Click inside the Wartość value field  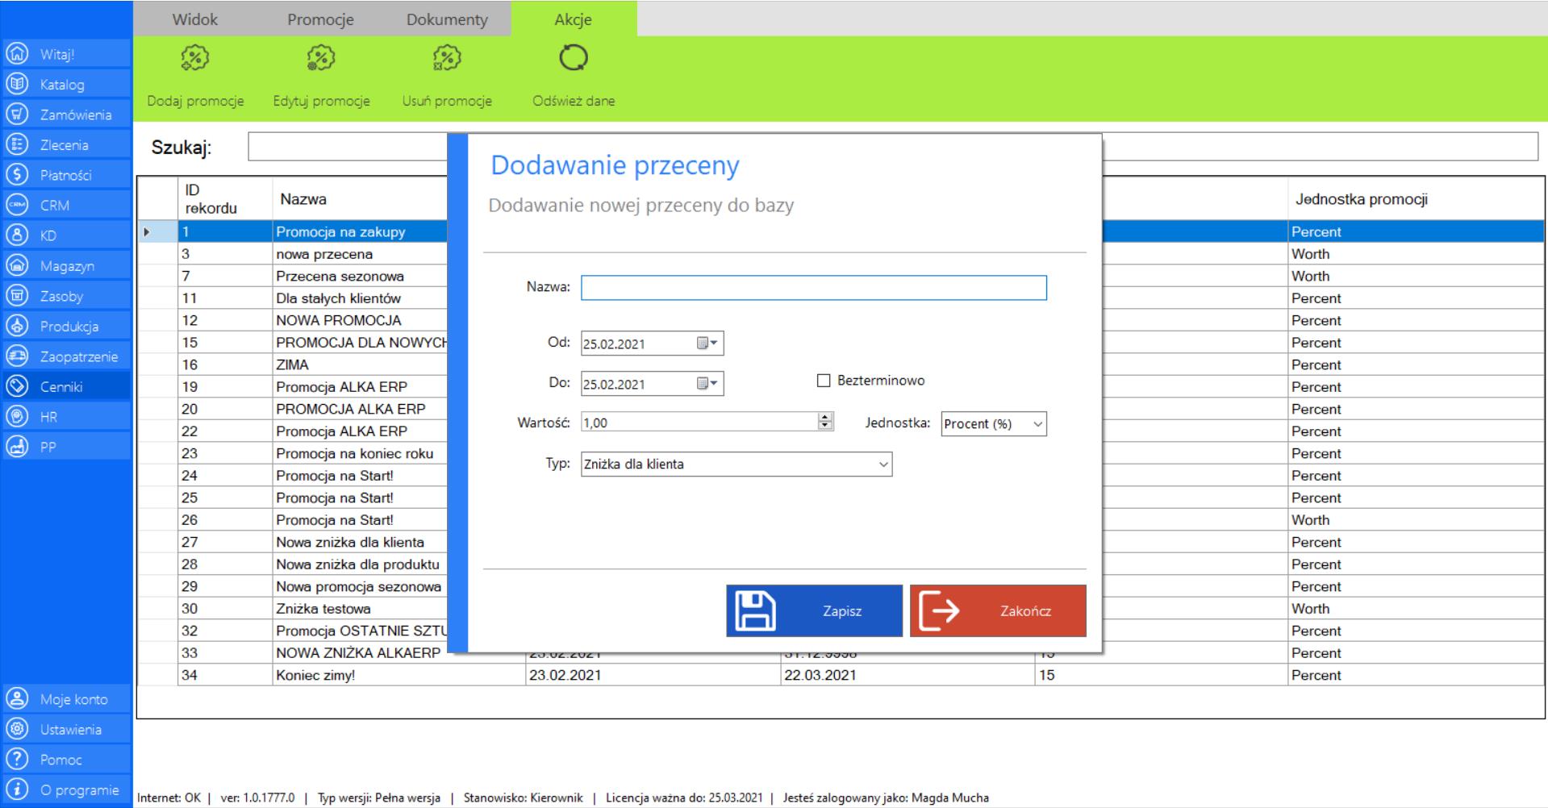click(x=699, y=423)
